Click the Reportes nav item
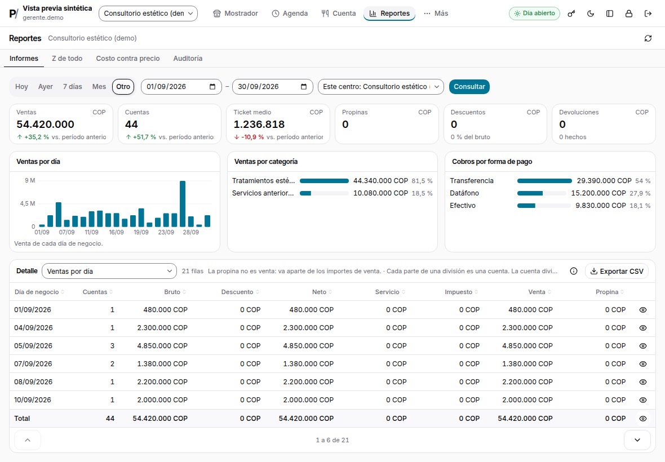Viewport: 665px width, 462px height. [x=389, y=14]
